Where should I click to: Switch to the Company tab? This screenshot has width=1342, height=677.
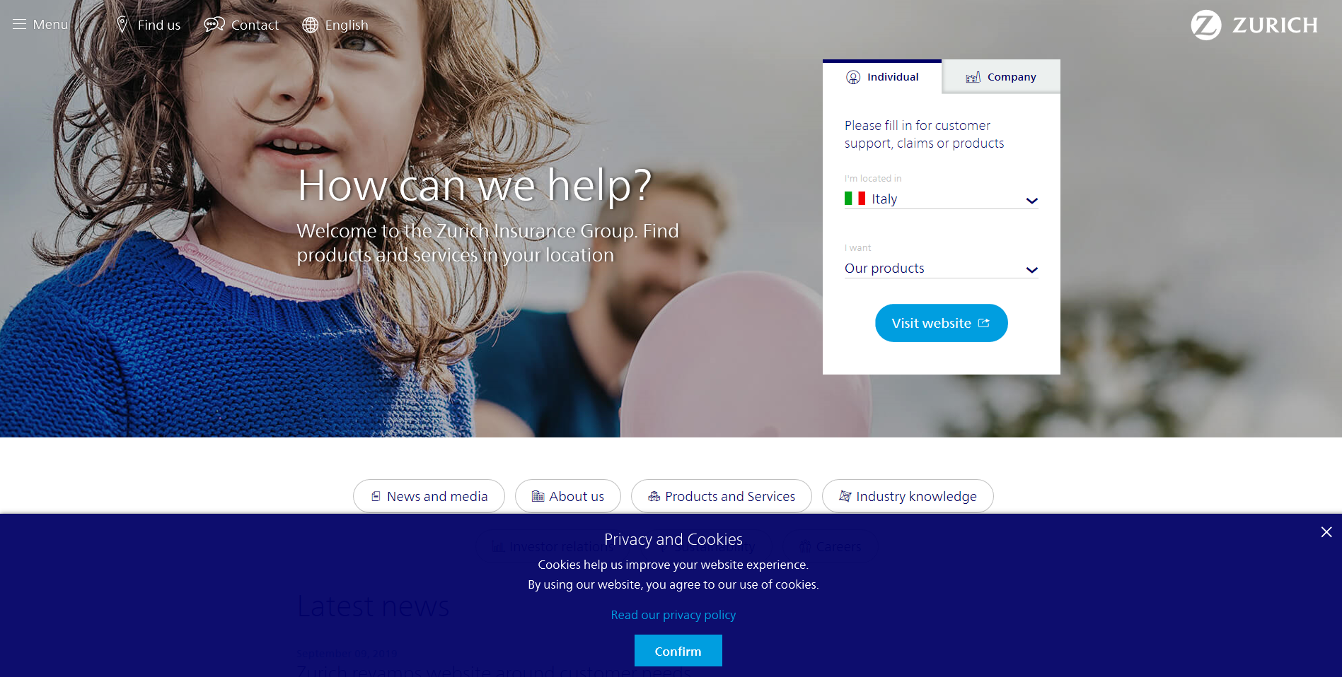click(1001, 77)
